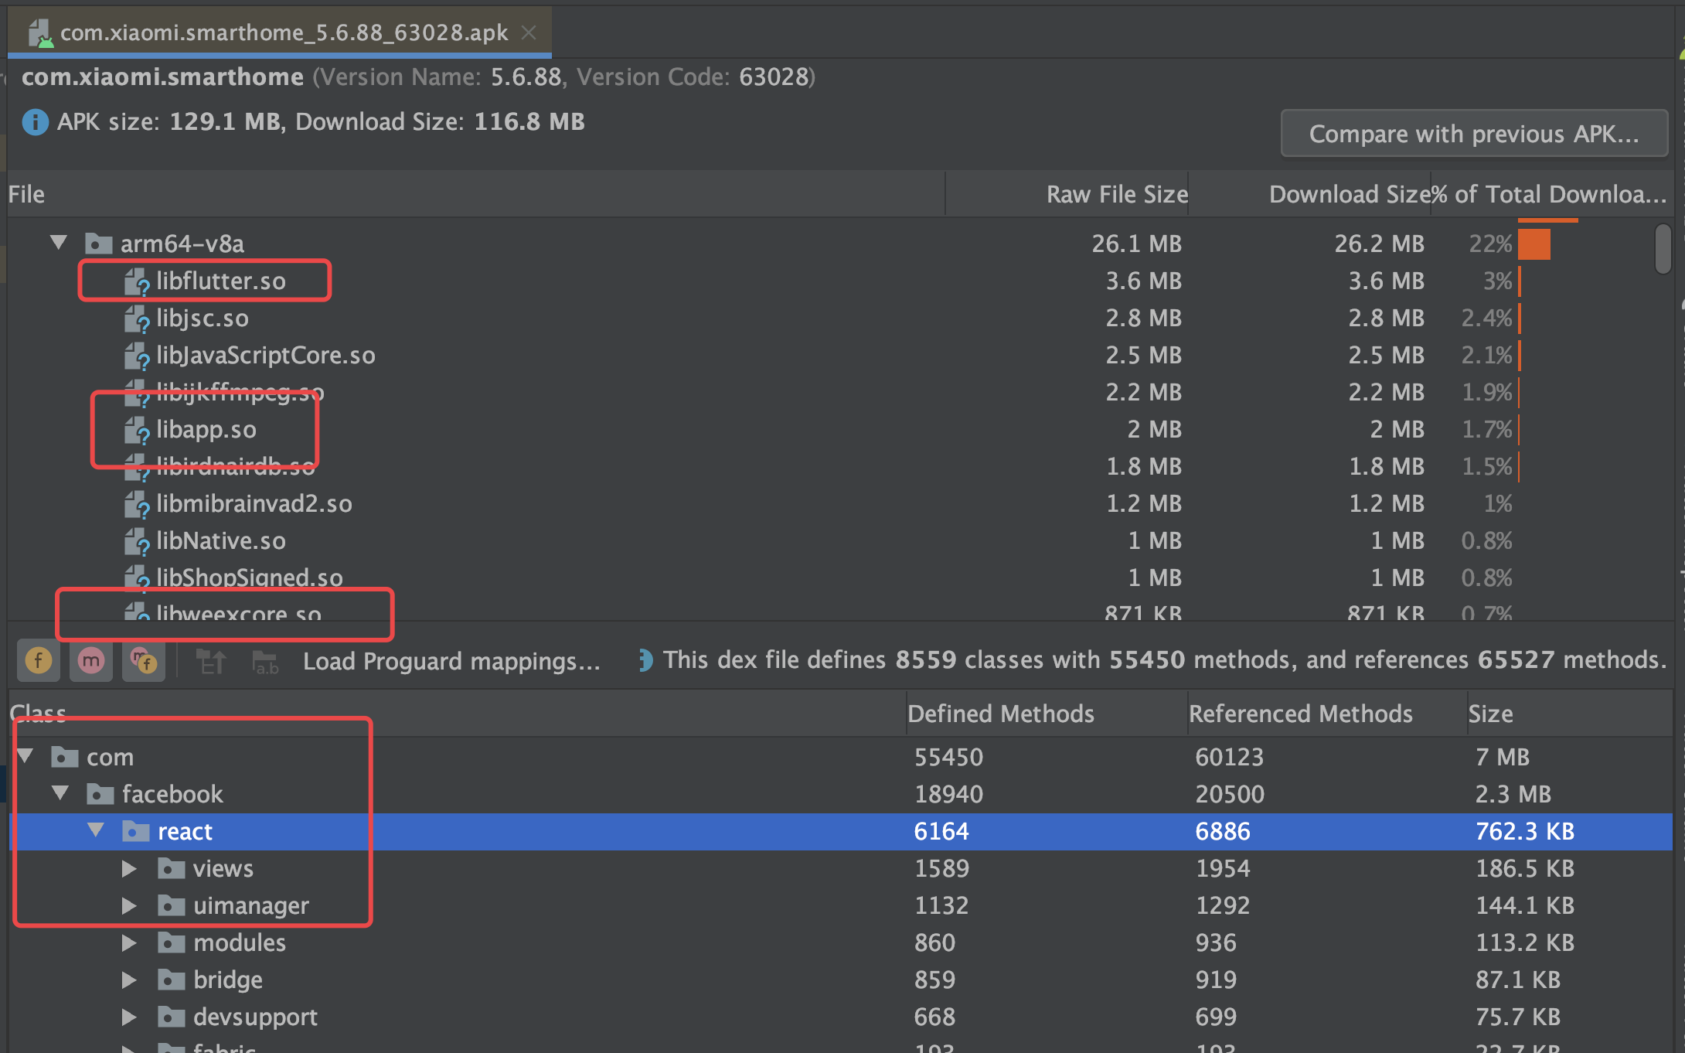Screen dimensions: 1685x1053
Task: Toggle show referenced methods and fields
Action: click(144, 661)
